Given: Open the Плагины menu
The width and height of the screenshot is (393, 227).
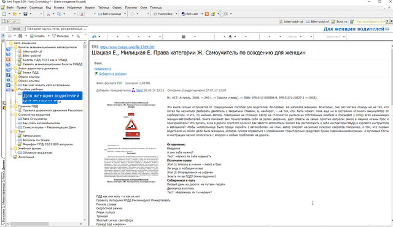Looking at the screenshot, I should coord(131,7).
